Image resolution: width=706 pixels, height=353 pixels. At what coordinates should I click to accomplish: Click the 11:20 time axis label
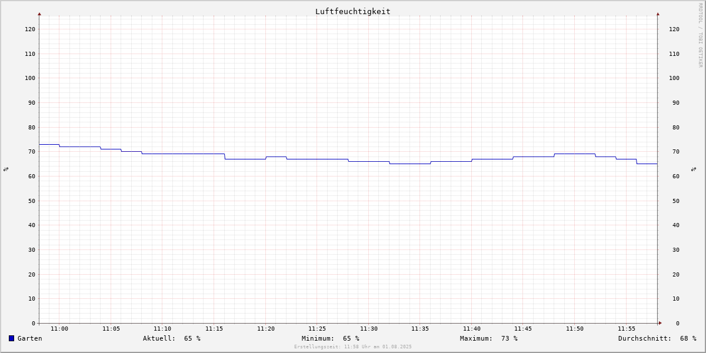266,329
